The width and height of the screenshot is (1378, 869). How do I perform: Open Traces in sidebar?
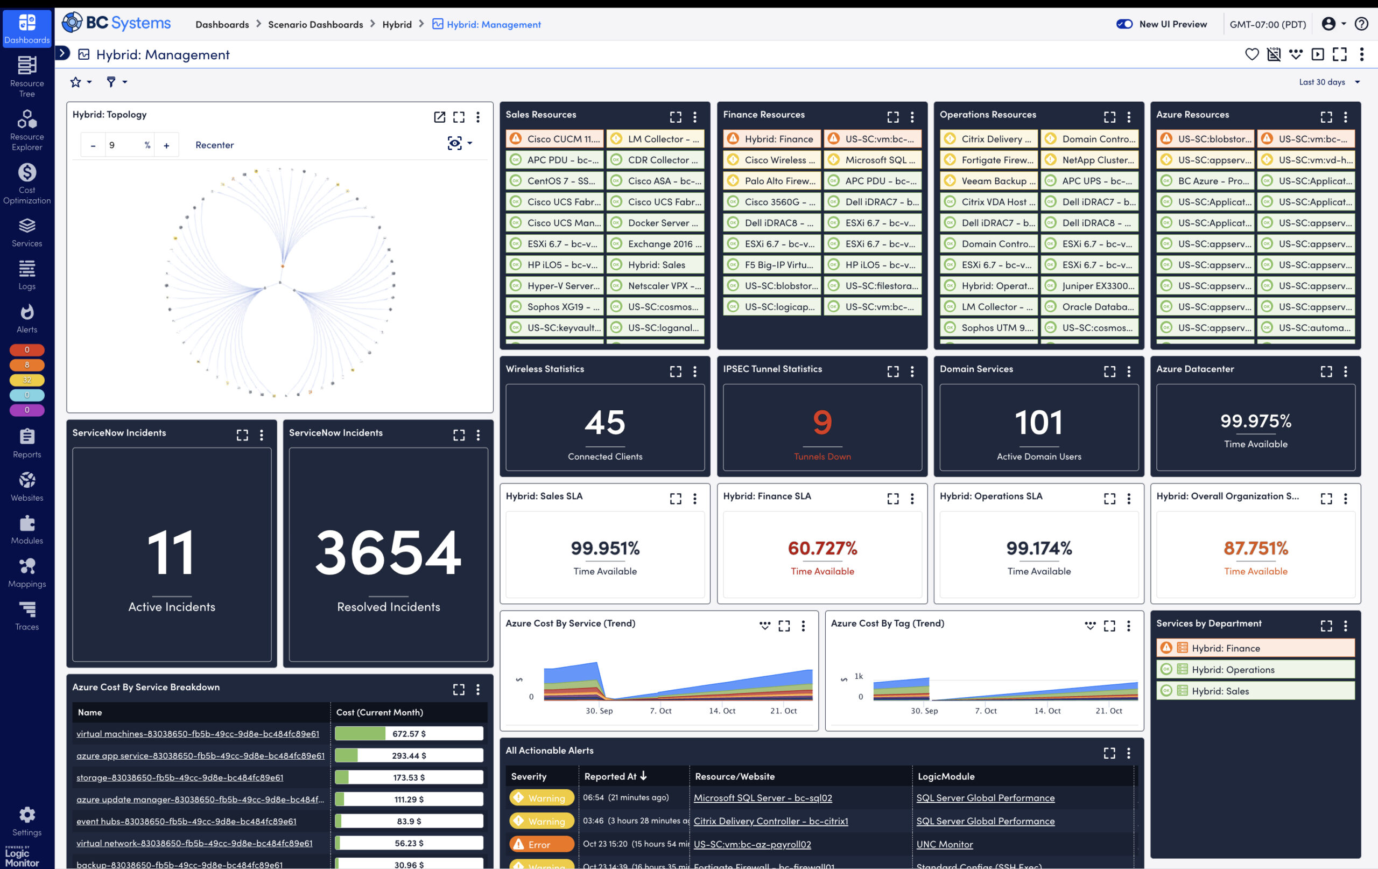click(x=27, y=615)
